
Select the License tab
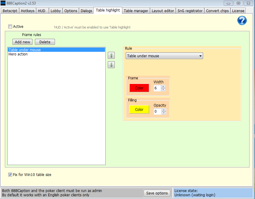238,11
